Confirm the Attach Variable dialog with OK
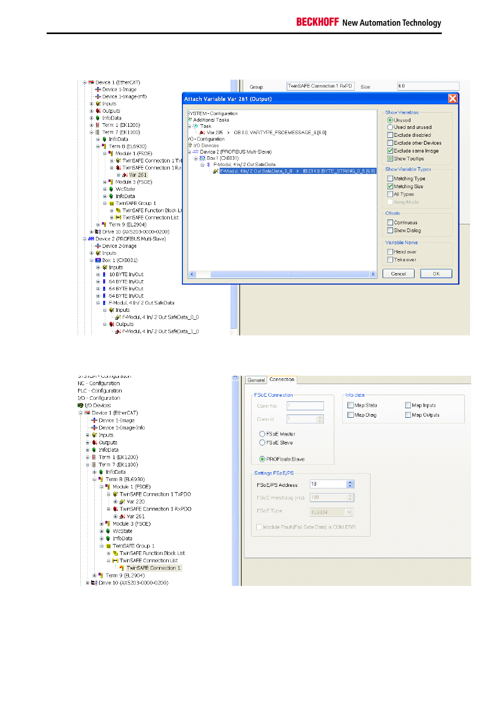Image resolution: width=500 pixels, height=708 pixels. click(x=436, y=274)
